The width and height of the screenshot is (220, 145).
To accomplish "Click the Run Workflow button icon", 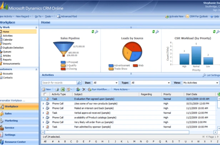I will (x=89, y=89).
